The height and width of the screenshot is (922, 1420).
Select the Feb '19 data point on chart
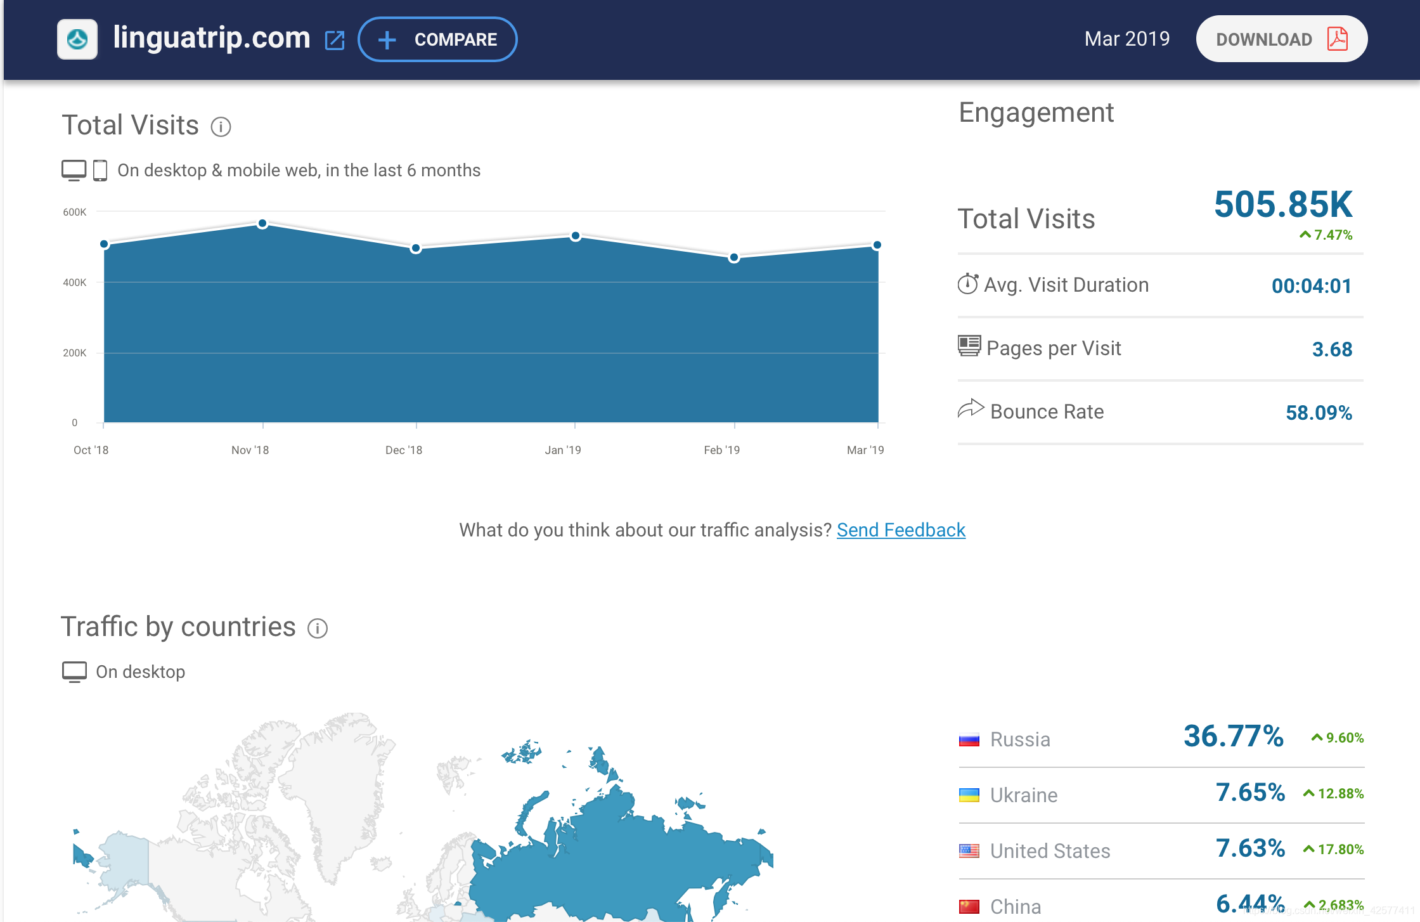734,257
